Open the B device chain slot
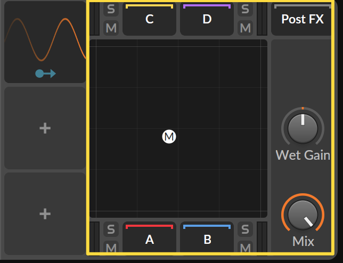 coord(207,237)
